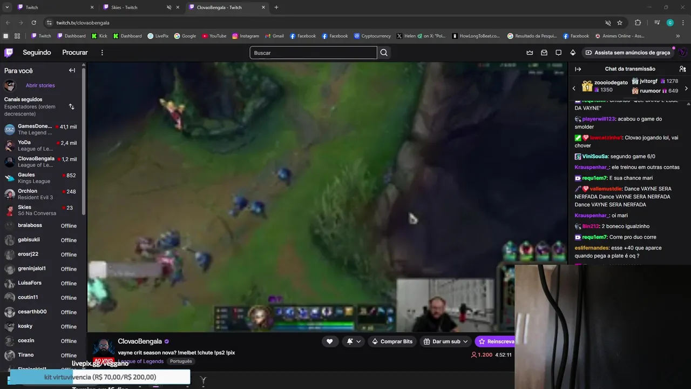Image resolution: width=691 pixels, height=389 pixels.
Task: Open the Kick bookmark
Action: [x=99, y=36]
